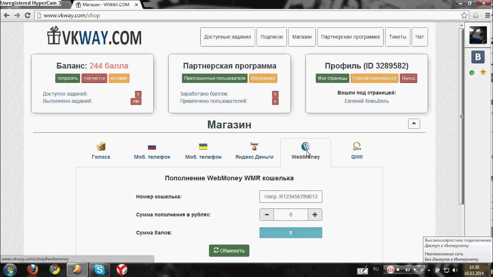Screen dimensions: 493x277
Task: Click the Приглашенные пользователи button
Action: coord(215,78)
